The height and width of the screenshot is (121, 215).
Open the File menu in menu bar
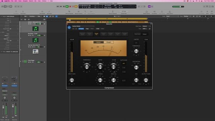point(12,1)
